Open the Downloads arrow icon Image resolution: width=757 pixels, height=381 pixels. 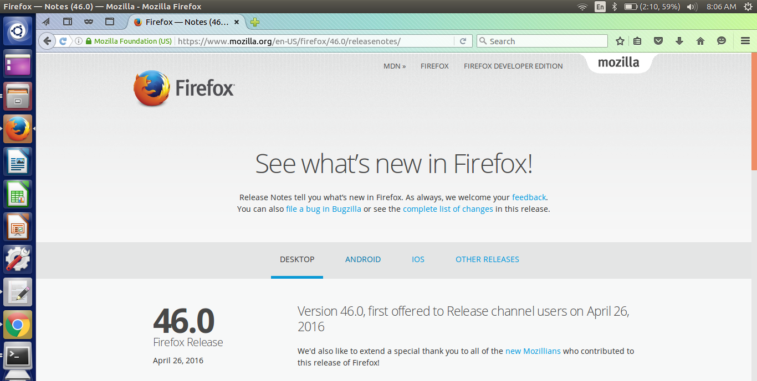pyautogui.click(x=679, y=41)
